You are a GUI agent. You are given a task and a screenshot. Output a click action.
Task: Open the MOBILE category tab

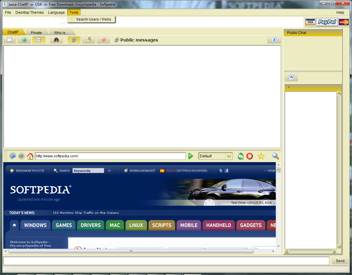tap(189, 225)
